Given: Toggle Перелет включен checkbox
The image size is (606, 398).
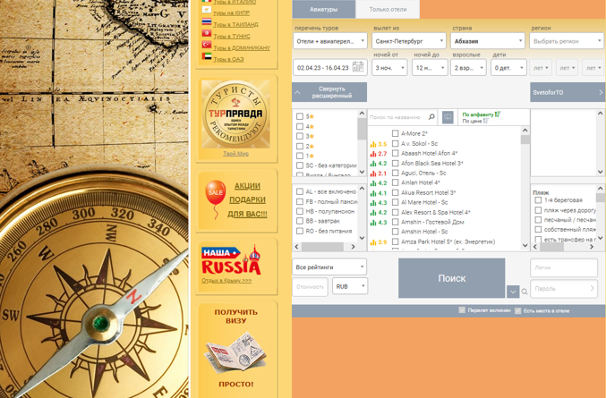Looking at the screenshot, I should point(462,310).
